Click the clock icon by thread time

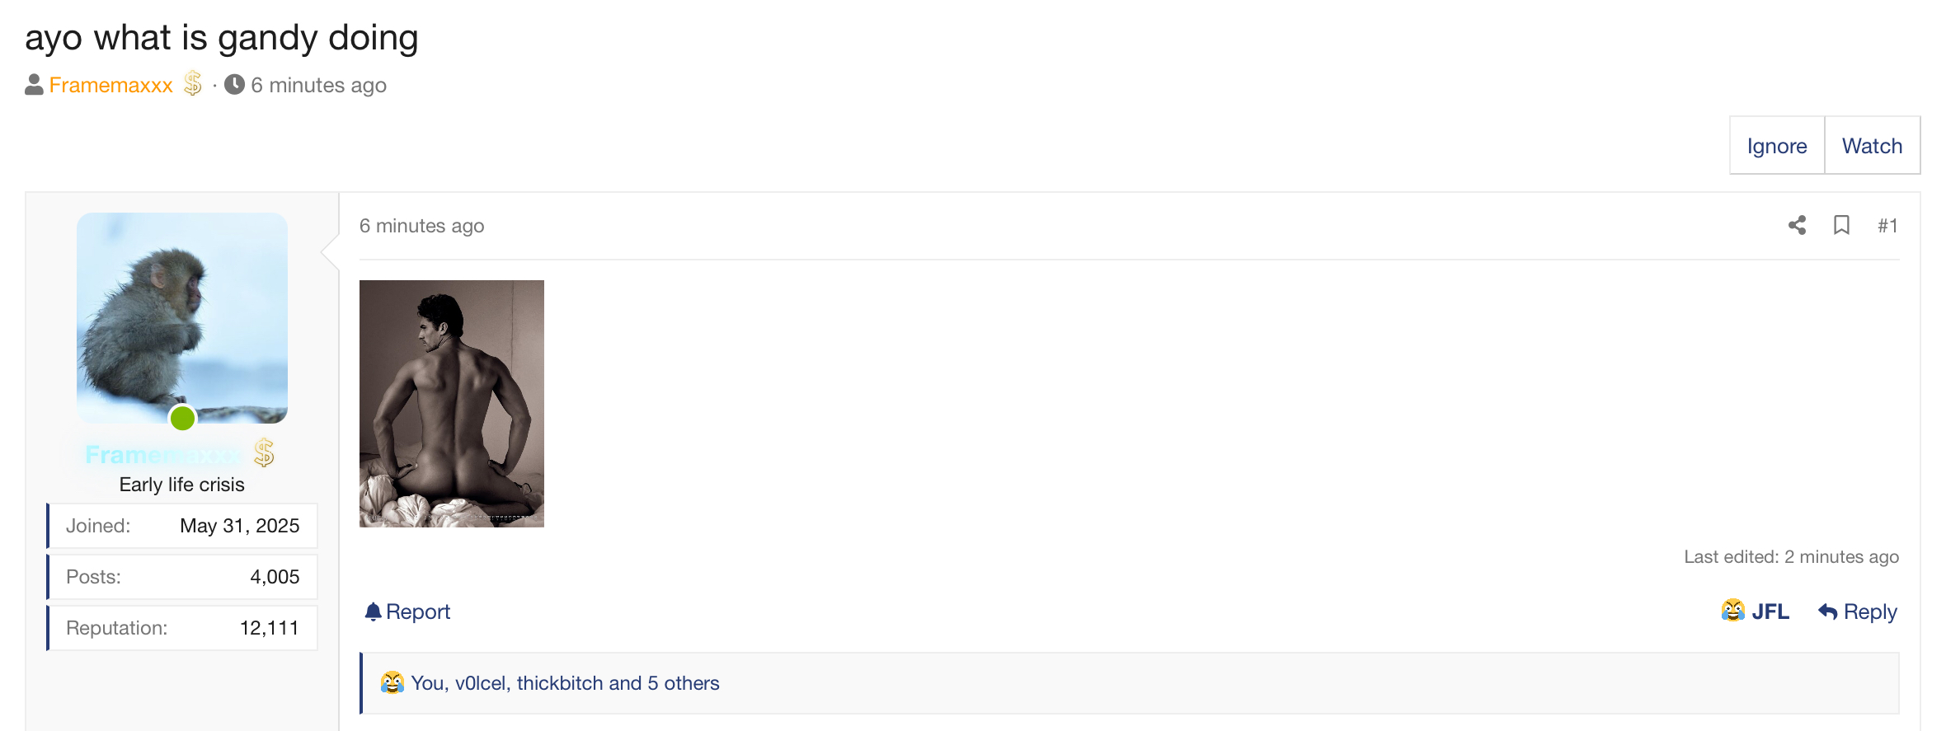click(234, 84)
